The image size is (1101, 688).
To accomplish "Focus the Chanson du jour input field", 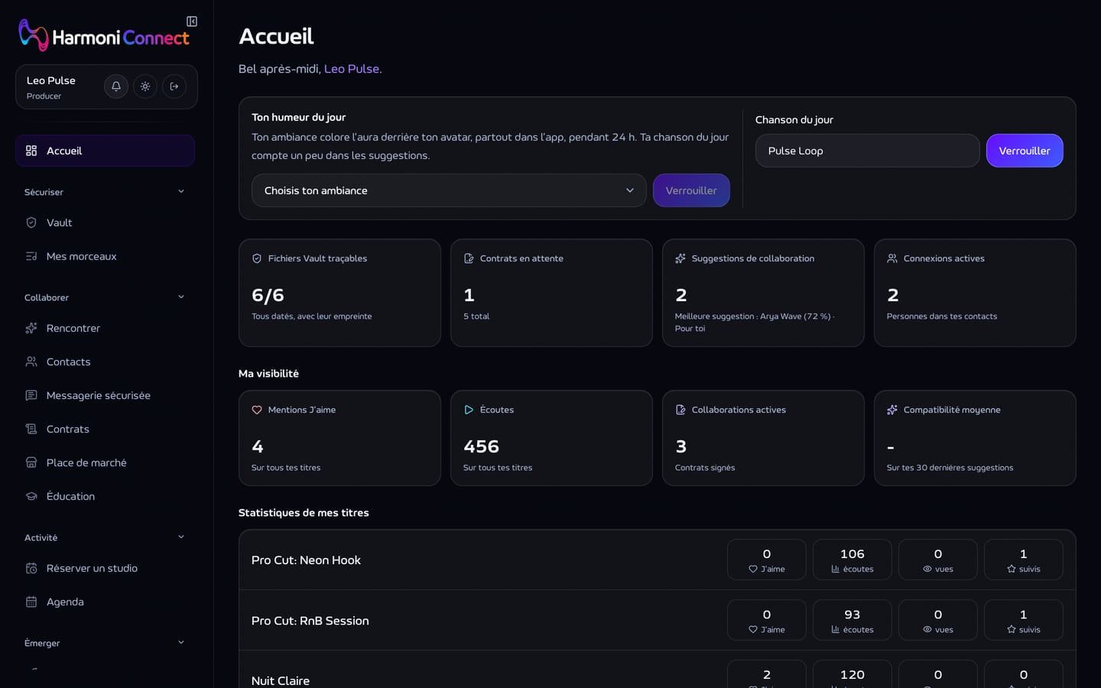I will pos(867,151).
